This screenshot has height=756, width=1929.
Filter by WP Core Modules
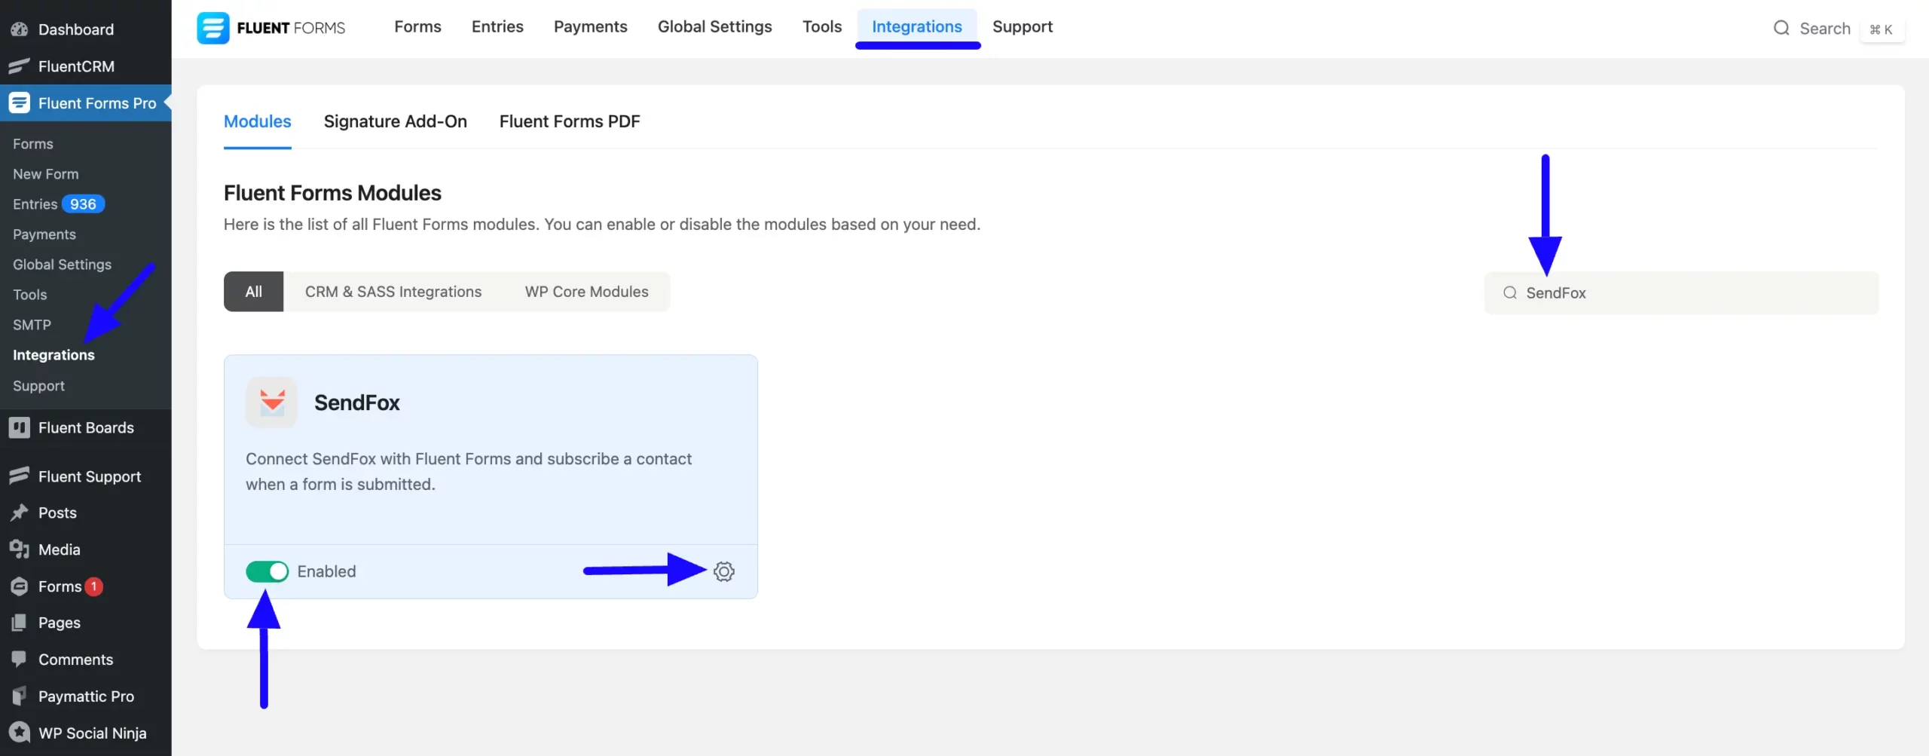[x=586, y=292]
